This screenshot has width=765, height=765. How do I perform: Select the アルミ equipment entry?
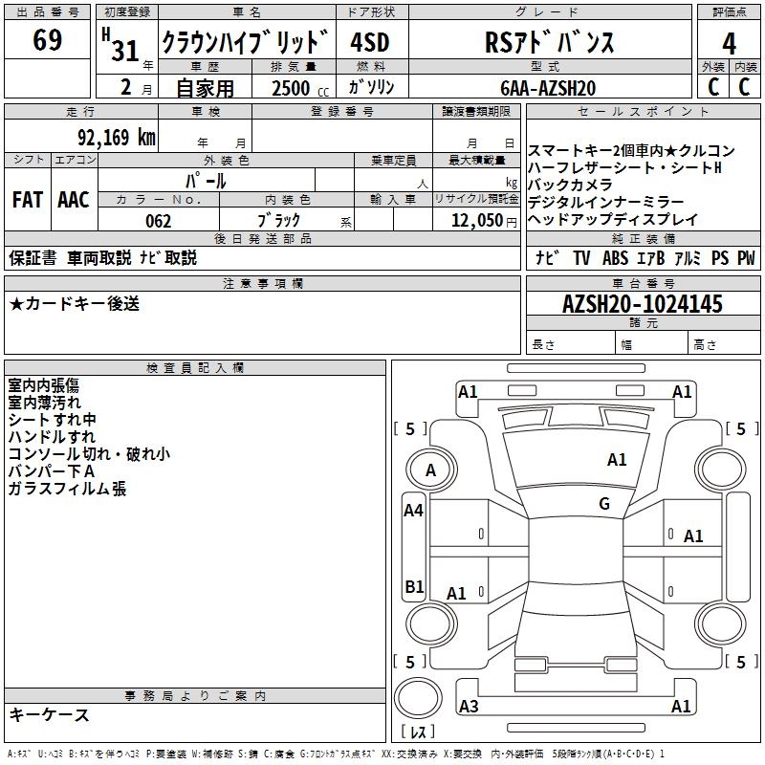[x=688, y=257]
